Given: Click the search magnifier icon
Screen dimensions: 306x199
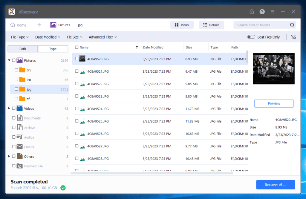Looking at the screenshot, I should coord(292,25).
